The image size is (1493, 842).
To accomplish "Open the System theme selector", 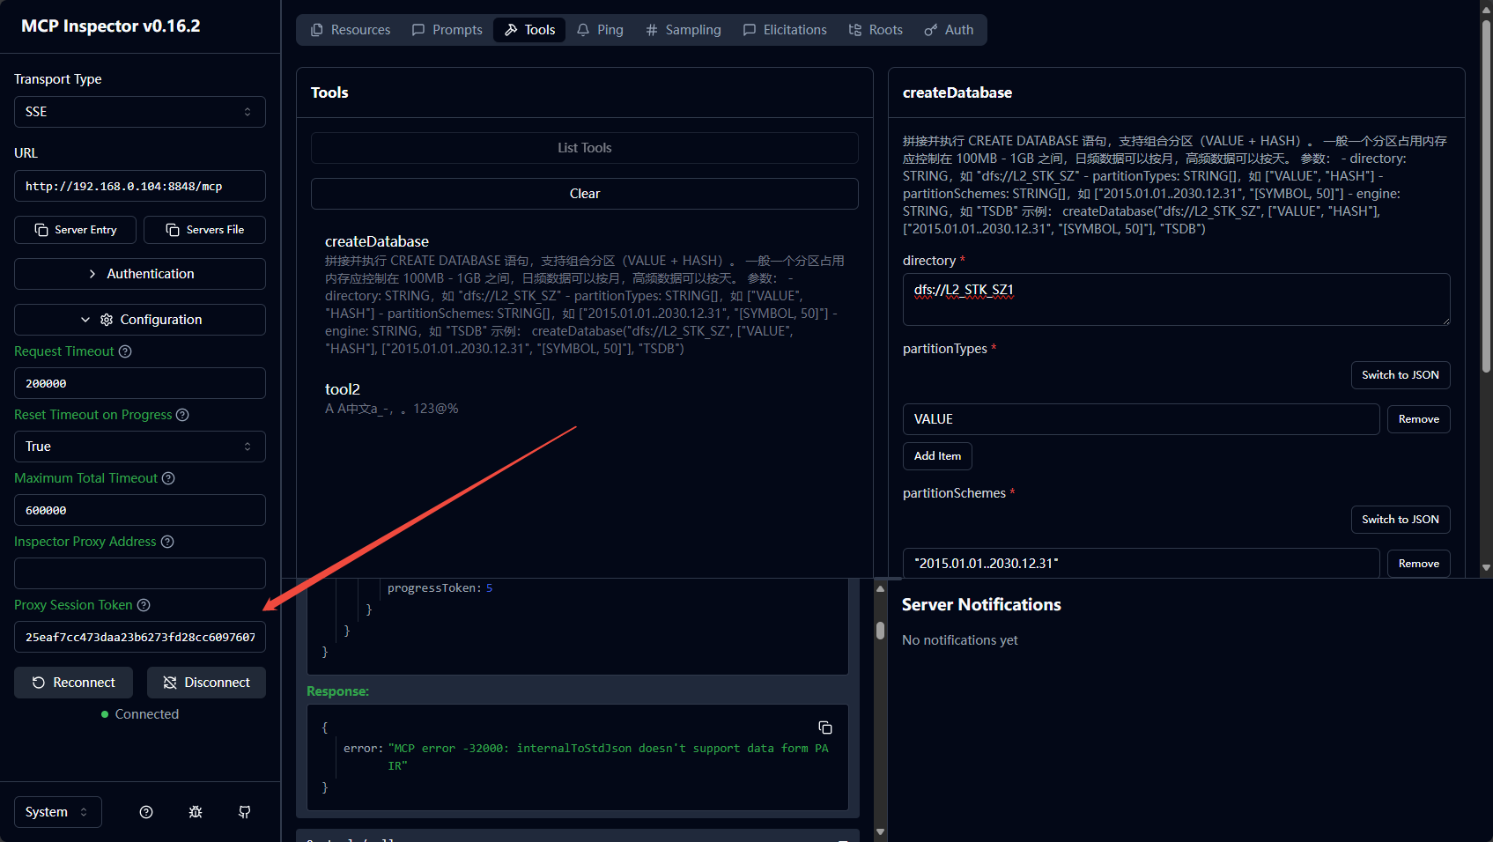I will coord(57,812).
